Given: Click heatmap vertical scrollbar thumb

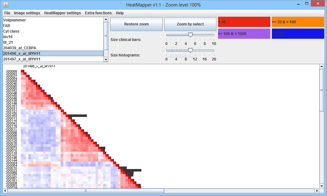Looking at the screenshot, I should tap(322, 90).
